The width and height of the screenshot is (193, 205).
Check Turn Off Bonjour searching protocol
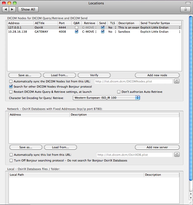point(11,160)
